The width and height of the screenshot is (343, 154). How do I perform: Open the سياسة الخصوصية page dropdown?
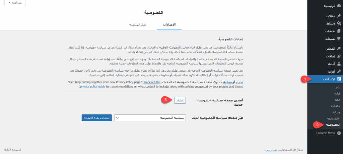pyautogui.click(x=150, y=118)
